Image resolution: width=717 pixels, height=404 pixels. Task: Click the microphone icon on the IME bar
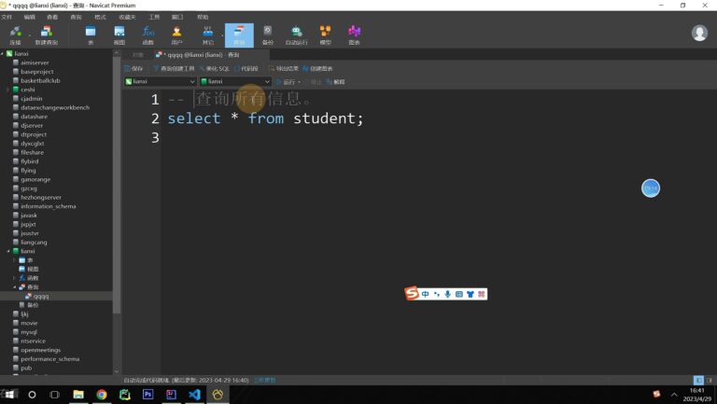click(x=448, y=294)
